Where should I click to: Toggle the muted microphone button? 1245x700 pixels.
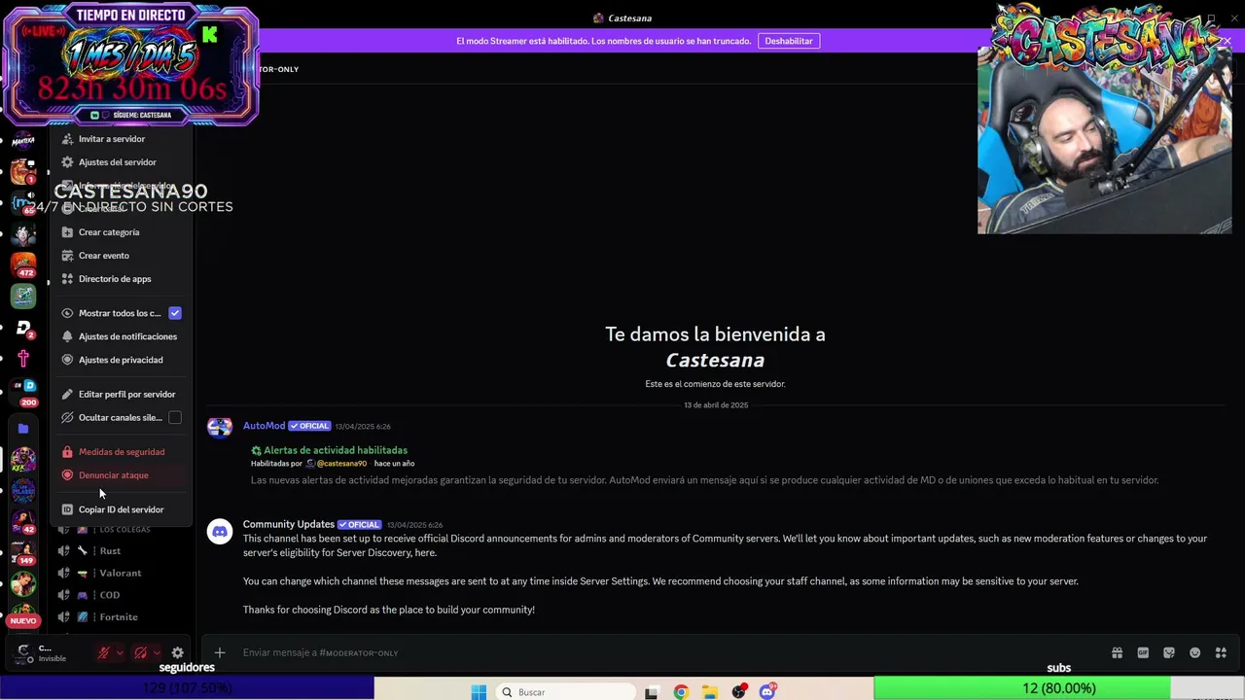pos(103,653)
